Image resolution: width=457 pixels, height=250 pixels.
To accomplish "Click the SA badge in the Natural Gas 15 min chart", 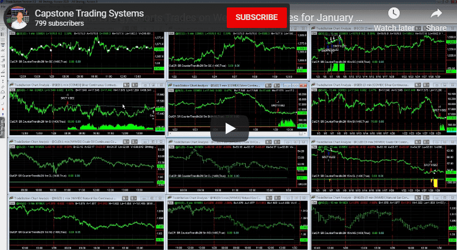I will pos(314,203).
